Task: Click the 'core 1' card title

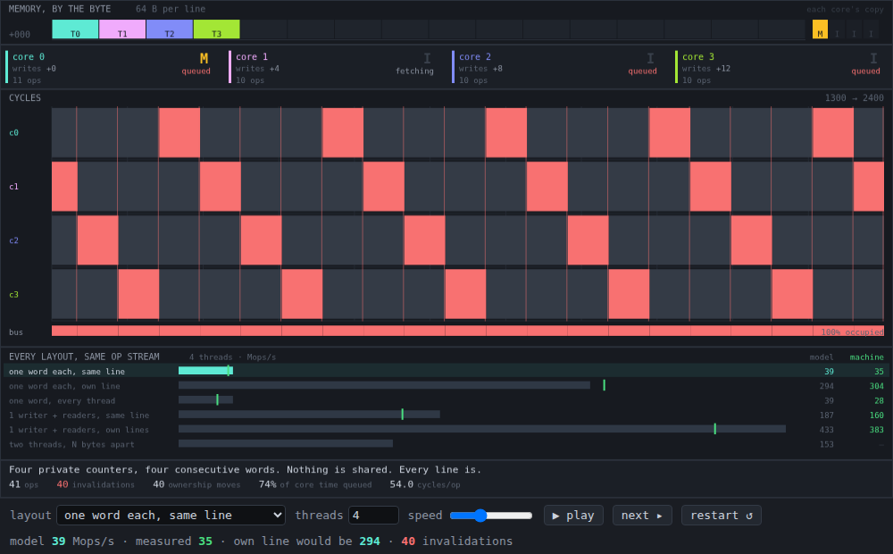Action: click(252, 57)
